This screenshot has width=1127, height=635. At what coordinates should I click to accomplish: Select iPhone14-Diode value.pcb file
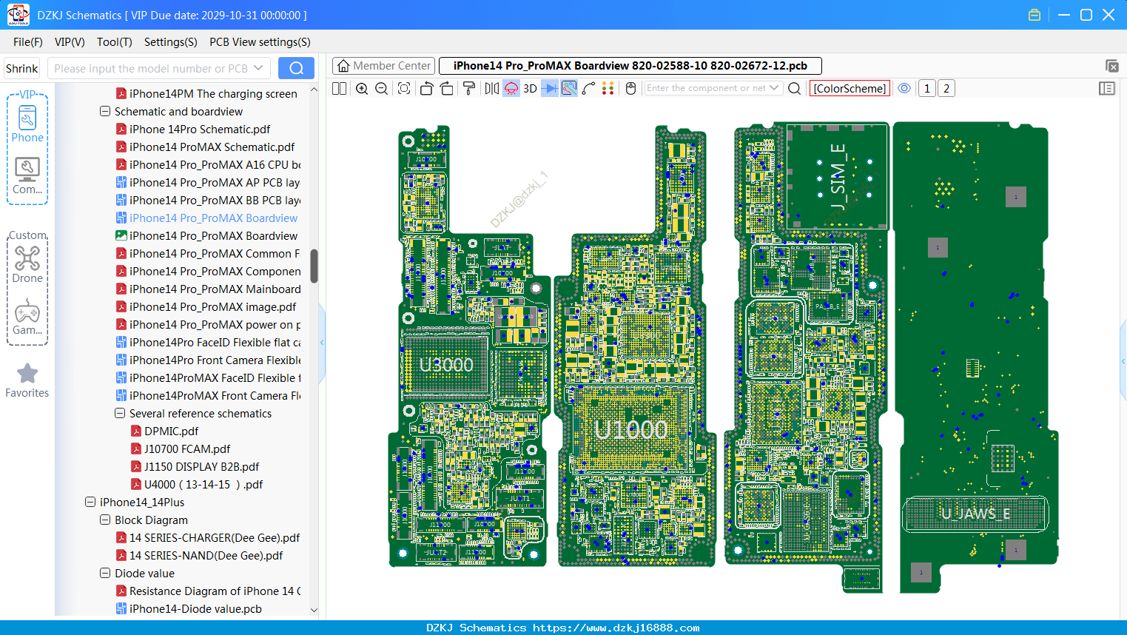pyautogui.click(x=195, y=609)
